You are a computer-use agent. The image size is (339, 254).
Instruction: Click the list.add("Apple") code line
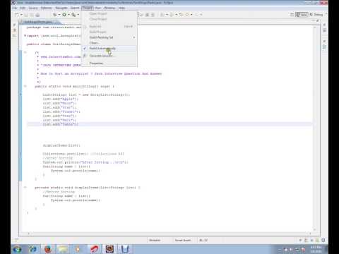61,99
